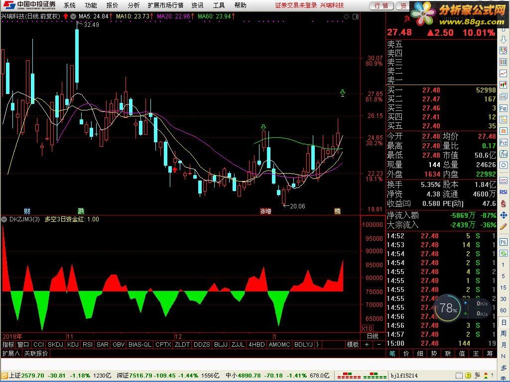The height and width of the screenshot is (382, 510).
Task: Click the red/green market breadth bars
Action: pyautogui.click(x=361, y=376)
